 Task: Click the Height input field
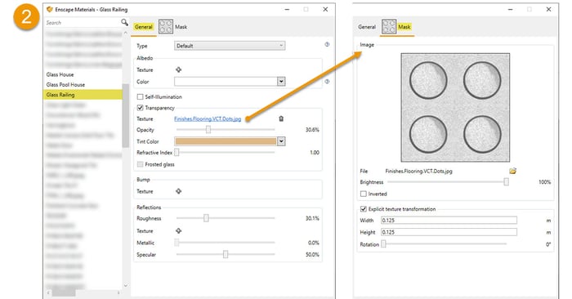coord(449,232)
